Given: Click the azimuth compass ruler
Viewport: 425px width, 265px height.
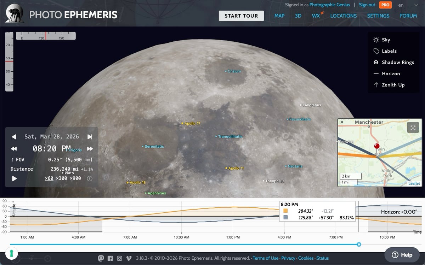Looking at the screenshot, I should 46,36.
